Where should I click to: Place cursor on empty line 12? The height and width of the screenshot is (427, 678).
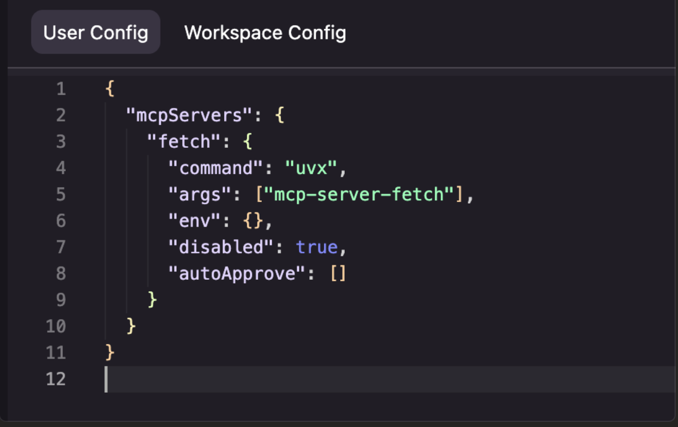click(x=389, y=379)
